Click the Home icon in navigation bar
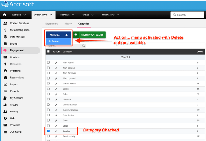The width and height of the screenshot is (206, 141). (x=5, y=15)
